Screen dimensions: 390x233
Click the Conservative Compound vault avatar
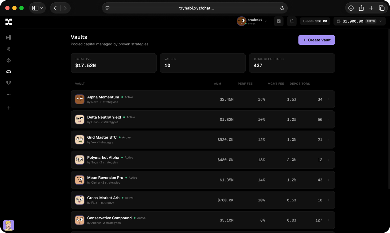[x=80, y=220]
